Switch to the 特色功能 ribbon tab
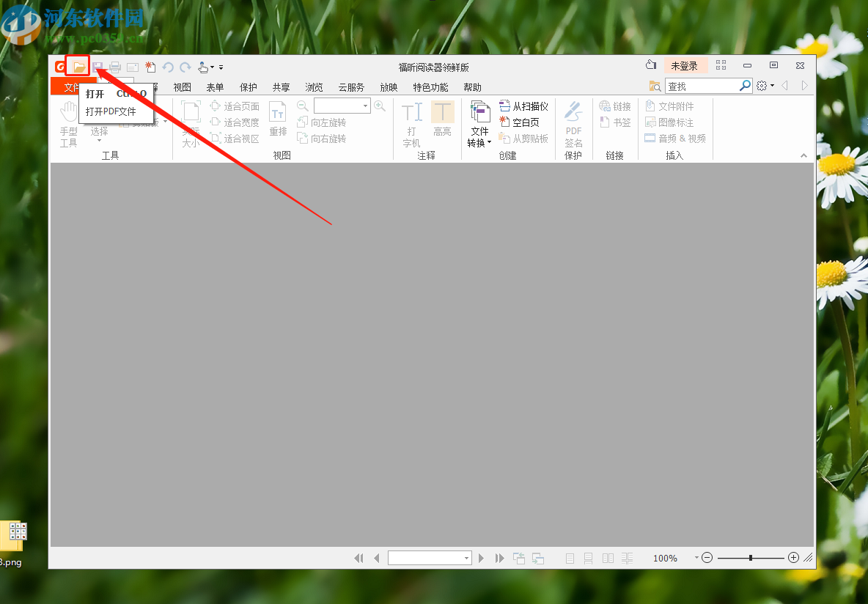Viewport: 868px width, 604px height. click(430, 87)
